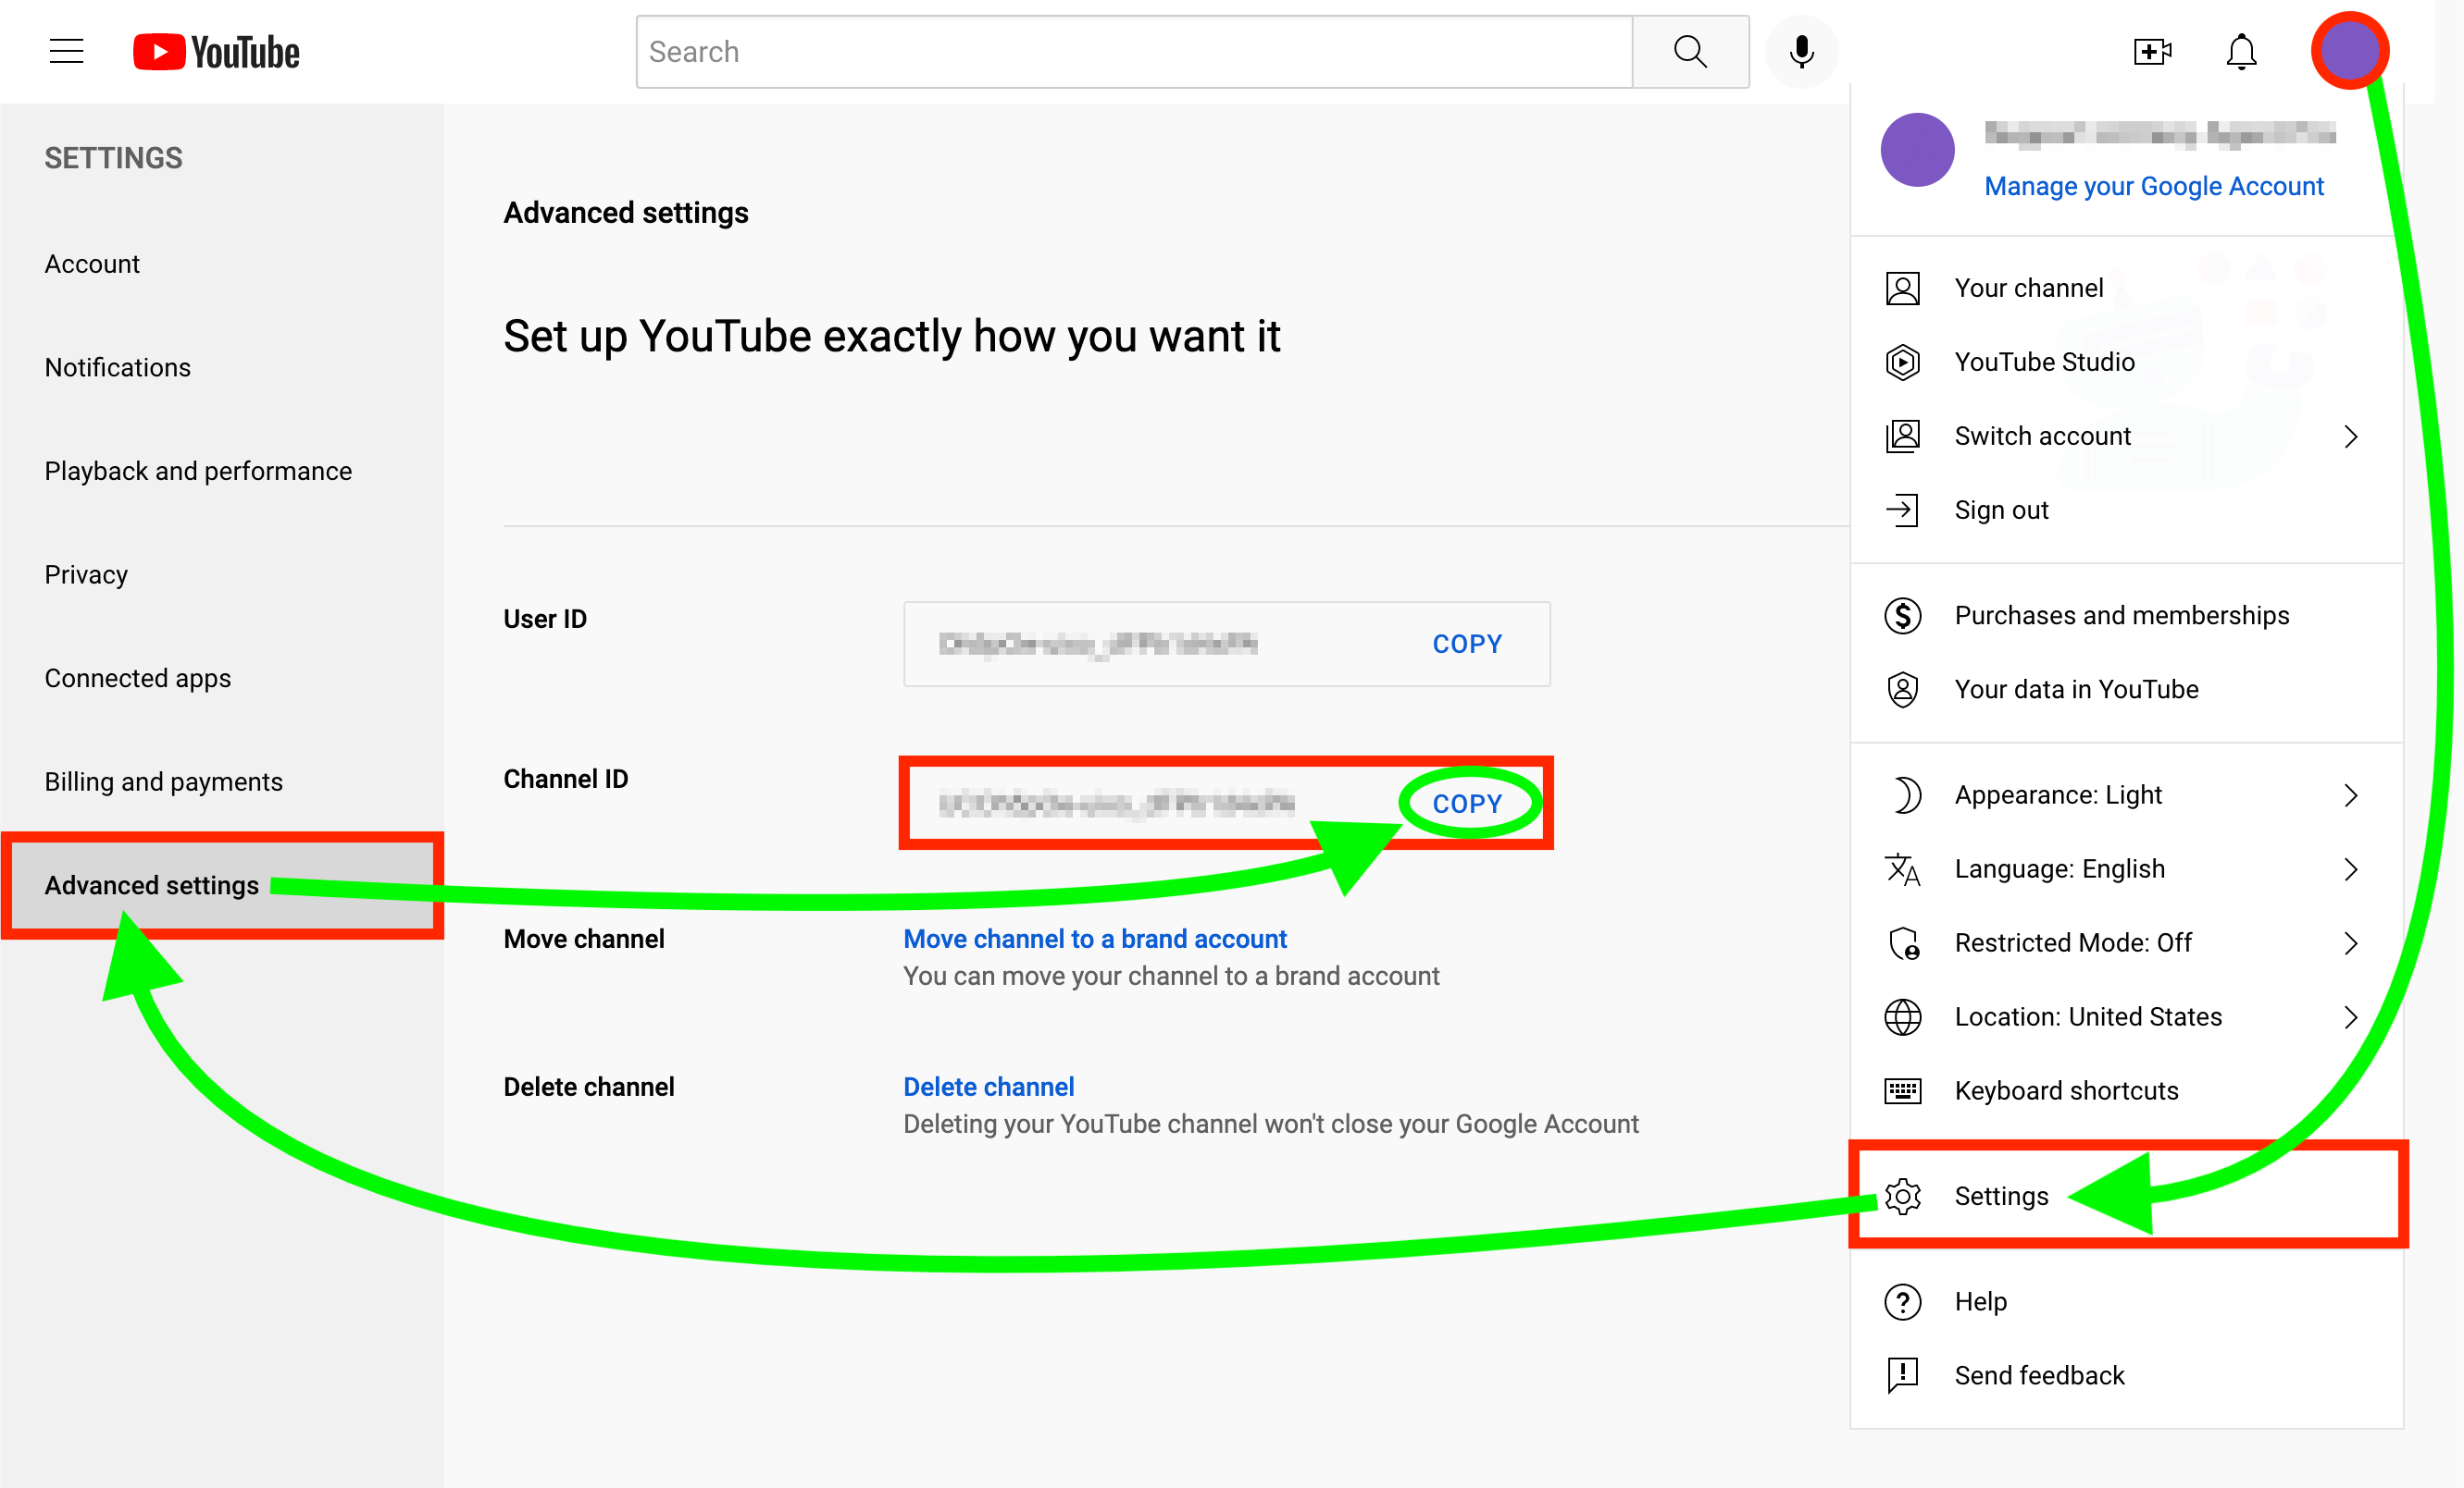2464x1488 pixels.
Task: Click into the Search input field
Action: pyautogui.click(x=1134, y=52)
